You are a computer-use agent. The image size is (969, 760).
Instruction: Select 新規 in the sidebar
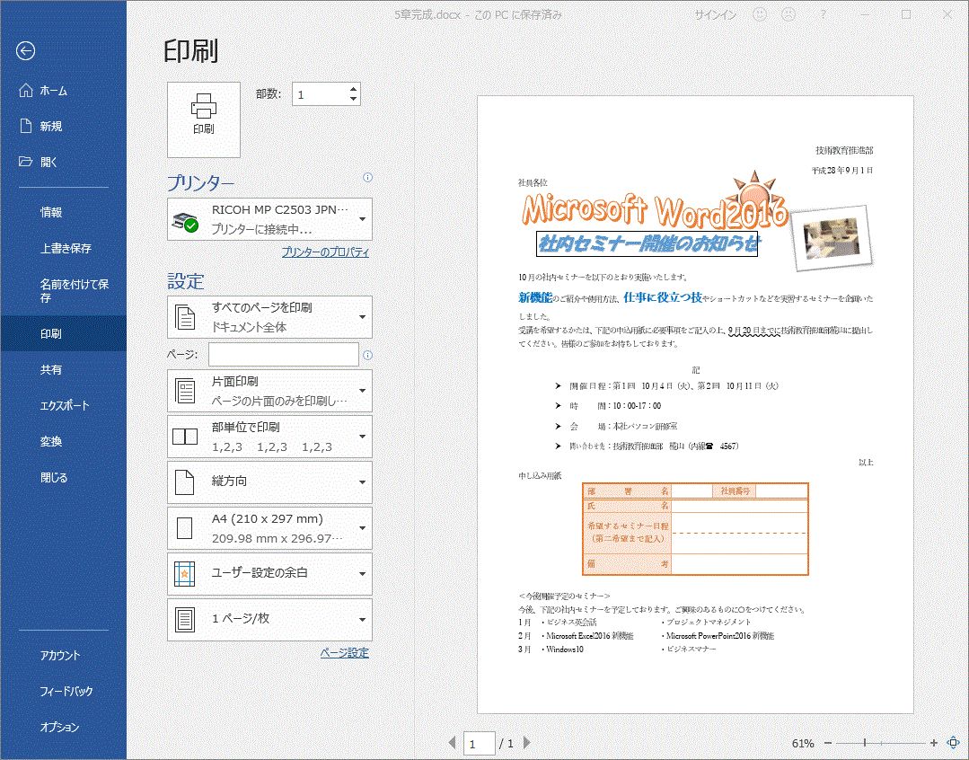pos(63,126)
